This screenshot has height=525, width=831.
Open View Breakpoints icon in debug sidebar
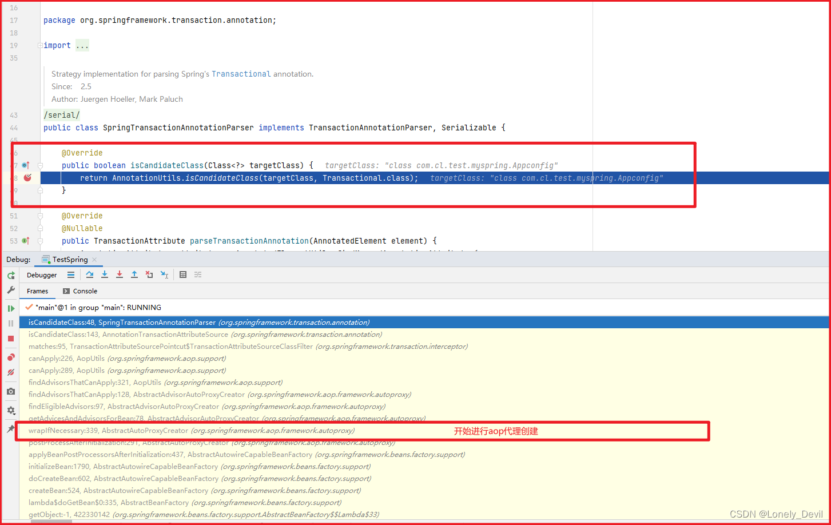pos(11,357)
